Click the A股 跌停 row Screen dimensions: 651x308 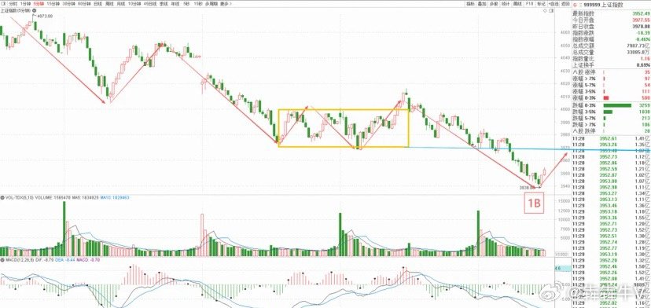pyautogui.click(x=611, y=131)
